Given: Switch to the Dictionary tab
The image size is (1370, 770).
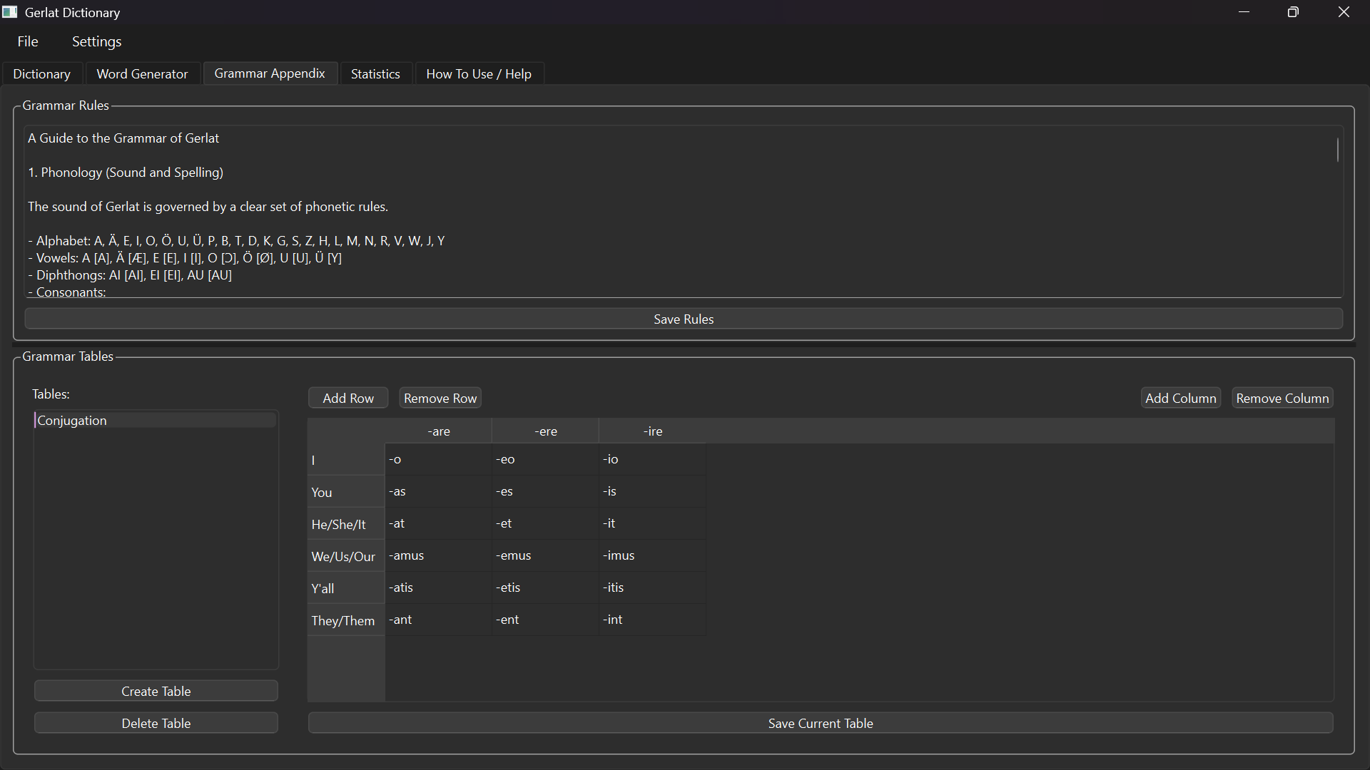Looking at the screenshot, I should 41,73.
